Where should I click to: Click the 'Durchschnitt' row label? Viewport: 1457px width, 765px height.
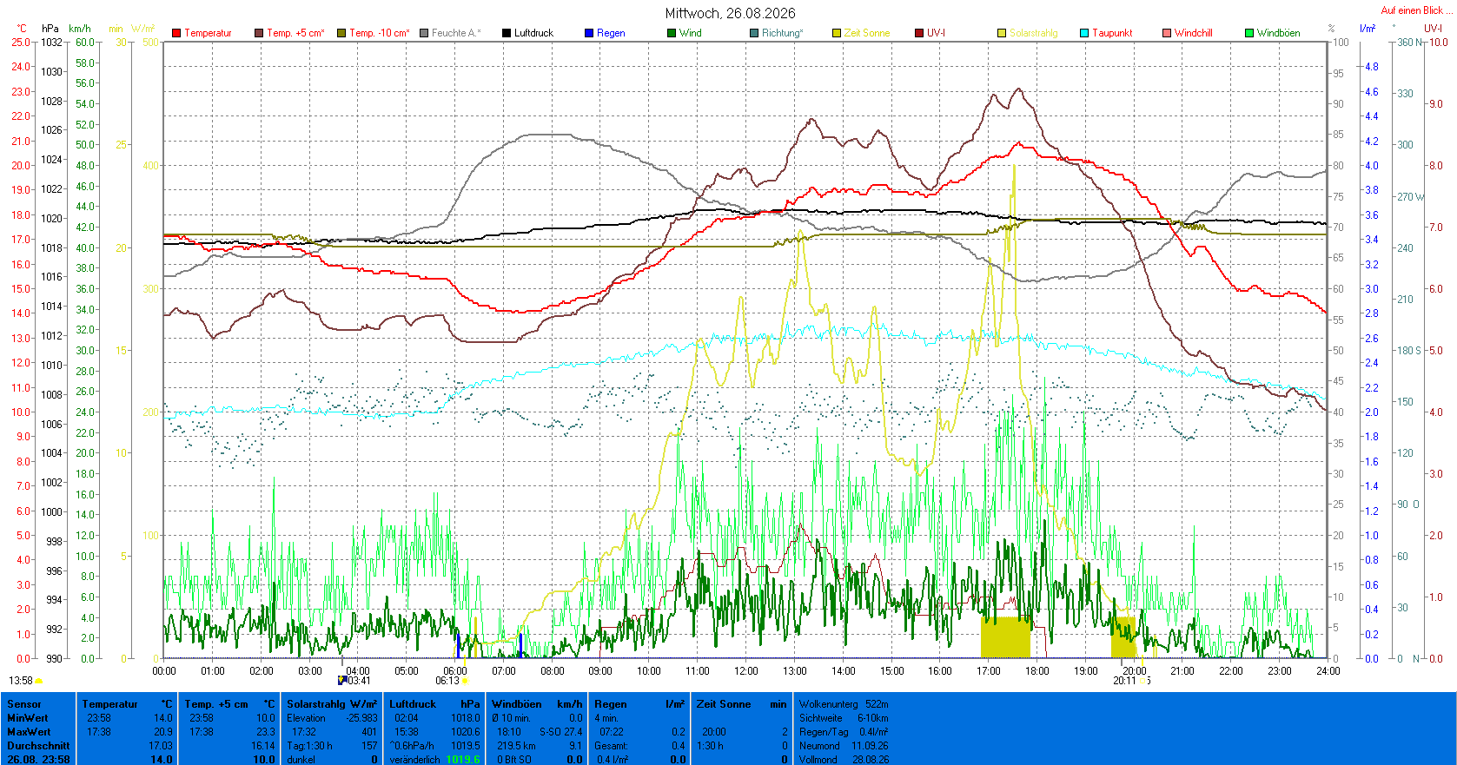tap(38, 746)
